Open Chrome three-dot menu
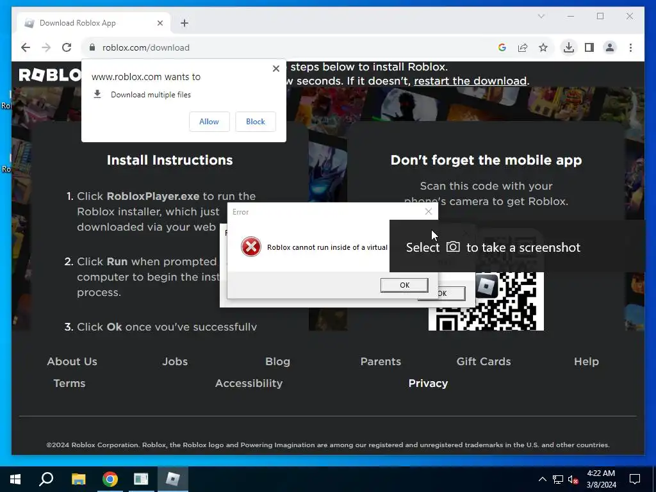 [630, 47]
